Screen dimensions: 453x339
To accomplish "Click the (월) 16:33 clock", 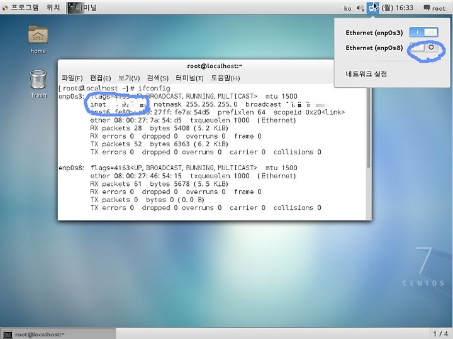I will pyautogui.click(x=397, y=8).
